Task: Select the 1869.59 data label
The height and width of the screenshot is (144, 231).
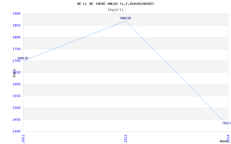Action: point(125,18)
